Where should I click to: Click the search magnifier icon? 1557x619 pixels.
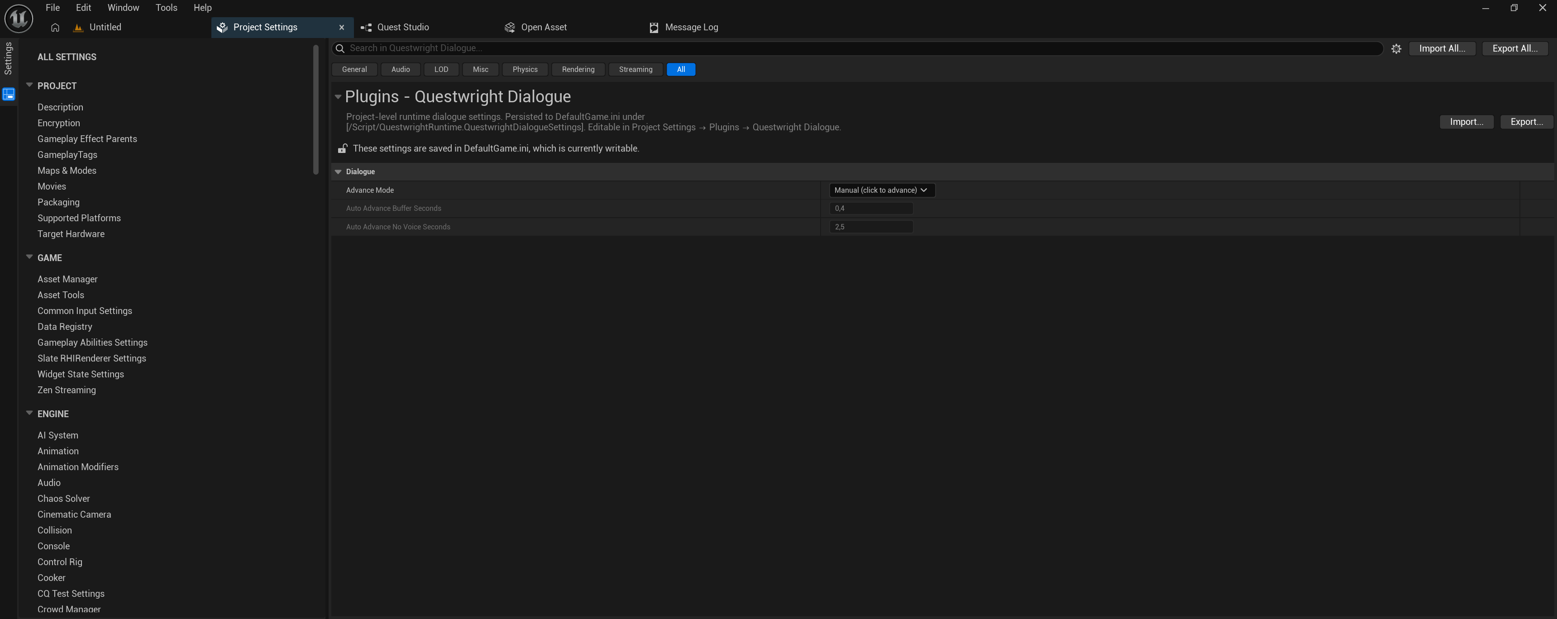pos(340,48)
